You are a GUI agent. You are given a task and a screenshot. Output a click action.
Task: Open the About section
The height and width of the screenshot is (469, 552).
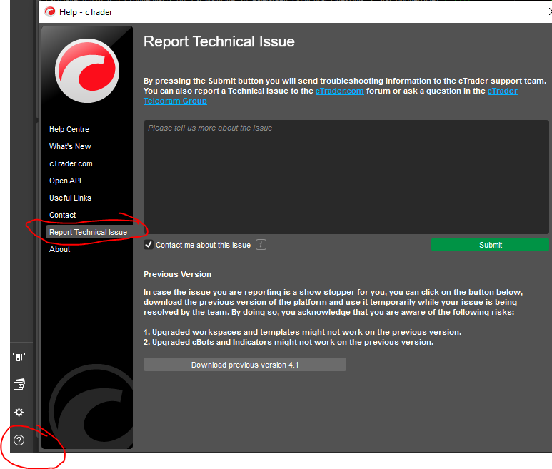coord(59,249)
